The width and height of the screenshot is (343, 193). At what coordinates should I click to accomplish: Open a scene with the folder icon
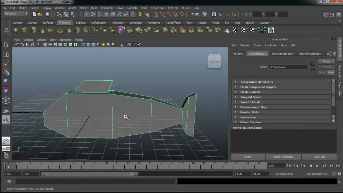(x=40, y=14)
